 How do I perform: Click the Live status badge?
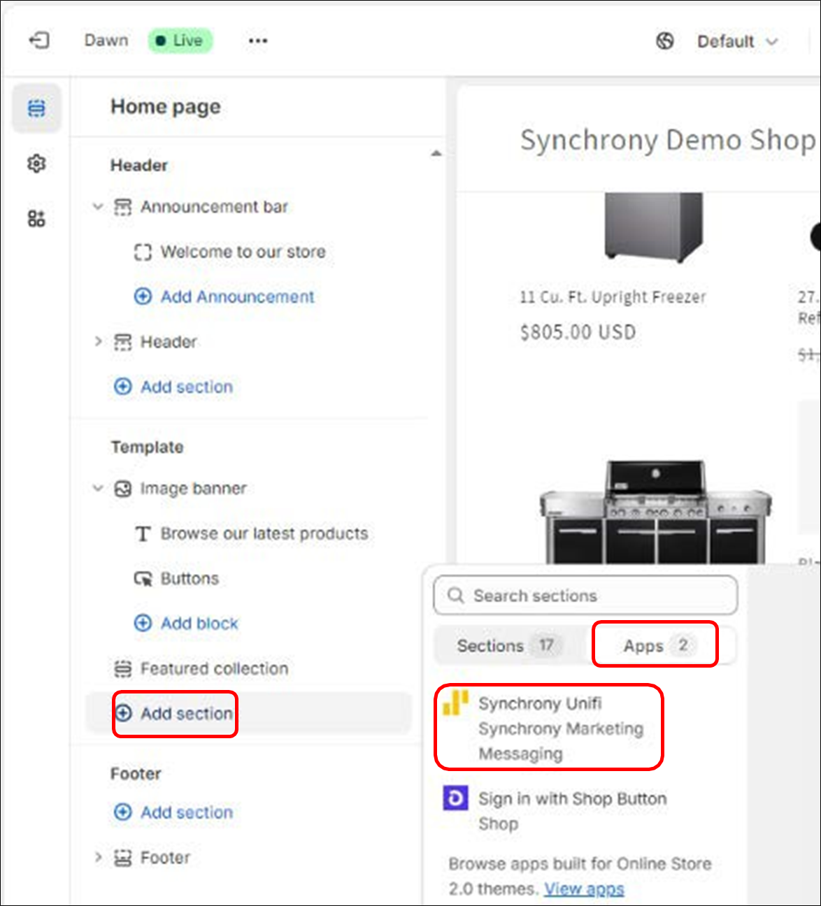(180, 41)
